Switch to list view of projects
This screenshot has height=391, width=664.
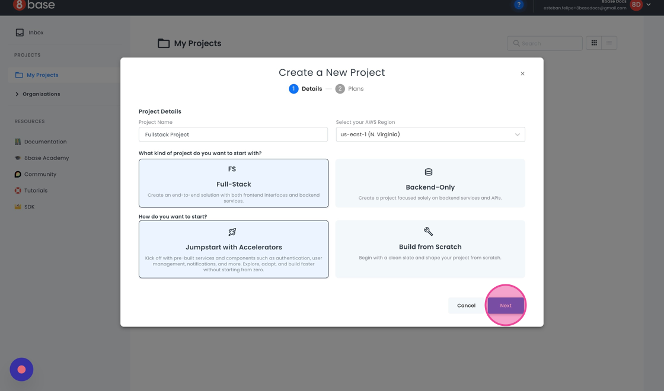[x=609, y=43]
